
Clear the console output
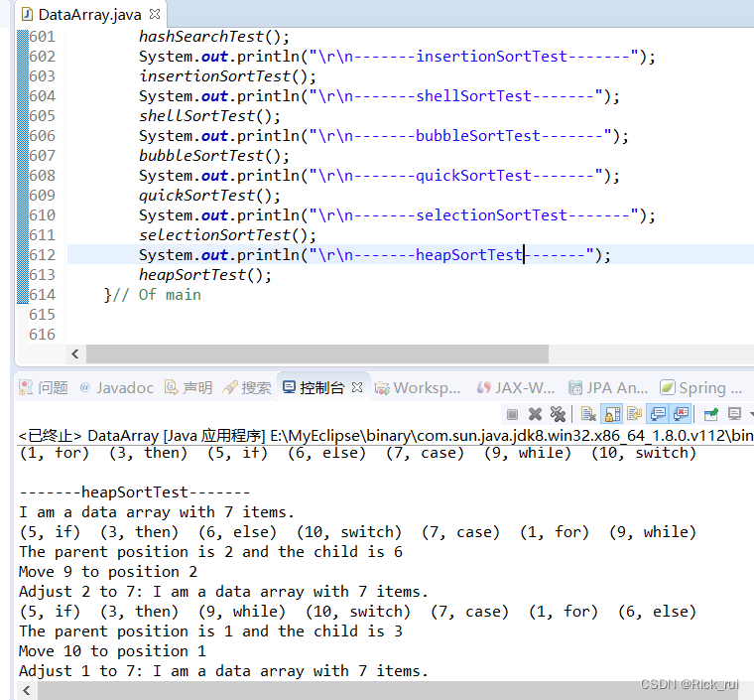(x=588, y=414)
